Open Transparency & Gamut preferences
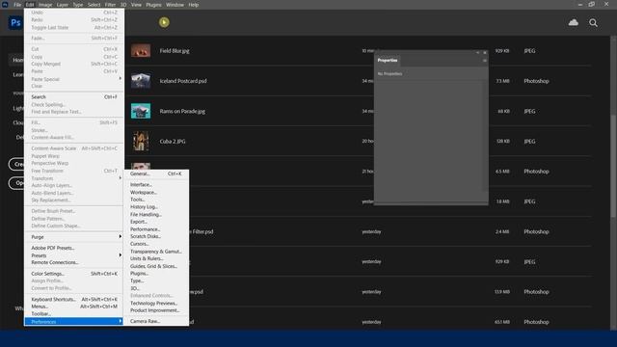617x347 pixels. pyautogui.click(x=156, y=252)
